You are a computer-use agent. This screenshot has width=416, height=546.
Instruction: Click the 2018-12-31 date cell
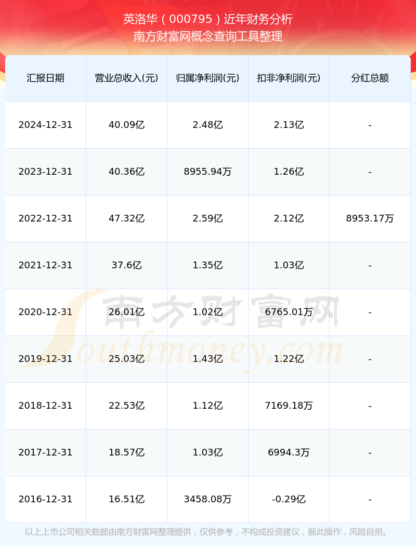click(46, 406)
